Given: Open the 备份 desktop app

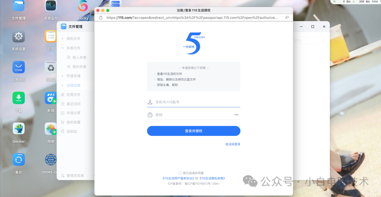Looking at the screenshot, I should 19,160.
